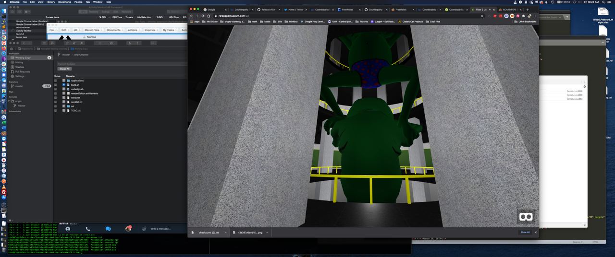Select the TODO.txt file name
The width and height of the screenshot is (615, 257).
click(76, 111)
